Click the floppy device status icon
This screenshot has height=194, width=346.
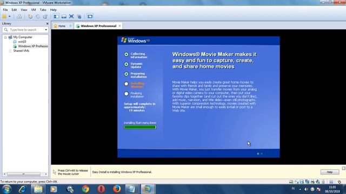click(302, 182)
